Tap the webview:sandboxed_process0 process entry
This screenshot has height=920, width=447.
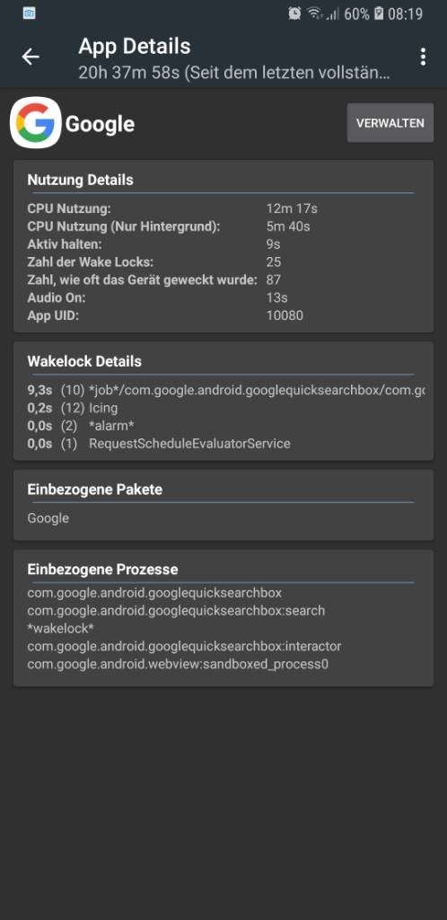point(178,665)
